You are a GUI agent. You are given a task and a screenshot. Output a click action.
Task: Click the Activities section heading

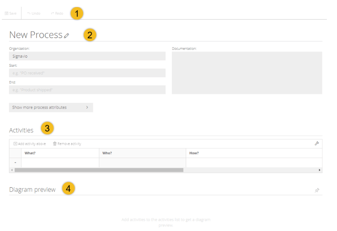coord(21,130)
